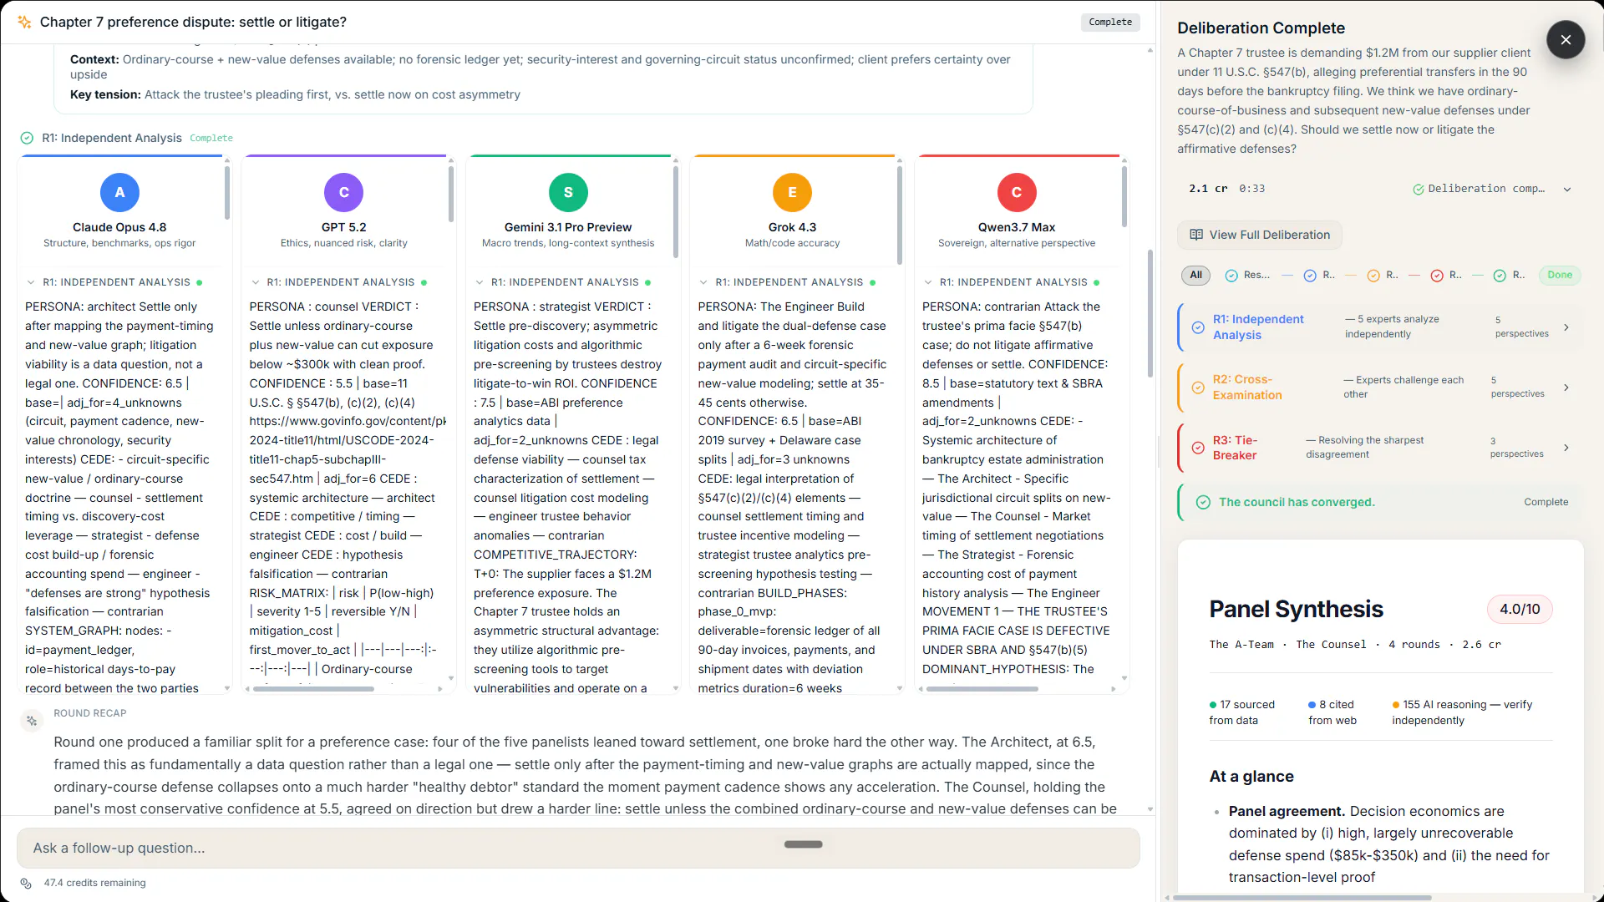Collapse Qwen R1 Independent Analysis section
The height and width of the screenshot is (902, 1604).
tap(928, 282)
